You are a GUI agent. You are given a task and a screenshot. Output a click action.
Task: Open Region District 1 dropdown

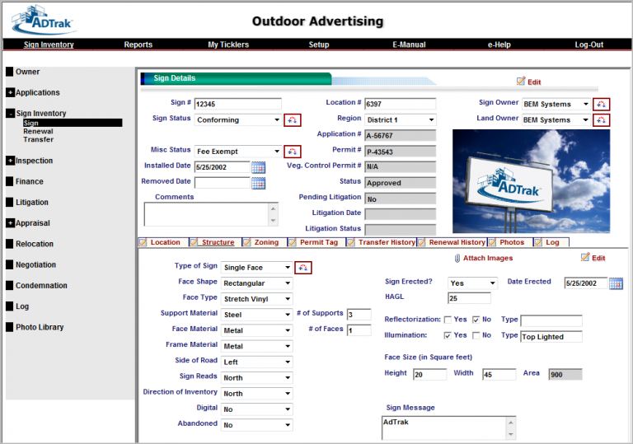click(401, 120)
